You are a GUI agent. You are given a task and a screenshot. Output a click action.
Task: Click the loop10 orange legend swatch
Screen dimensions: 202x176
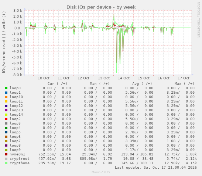coord(6,97)
